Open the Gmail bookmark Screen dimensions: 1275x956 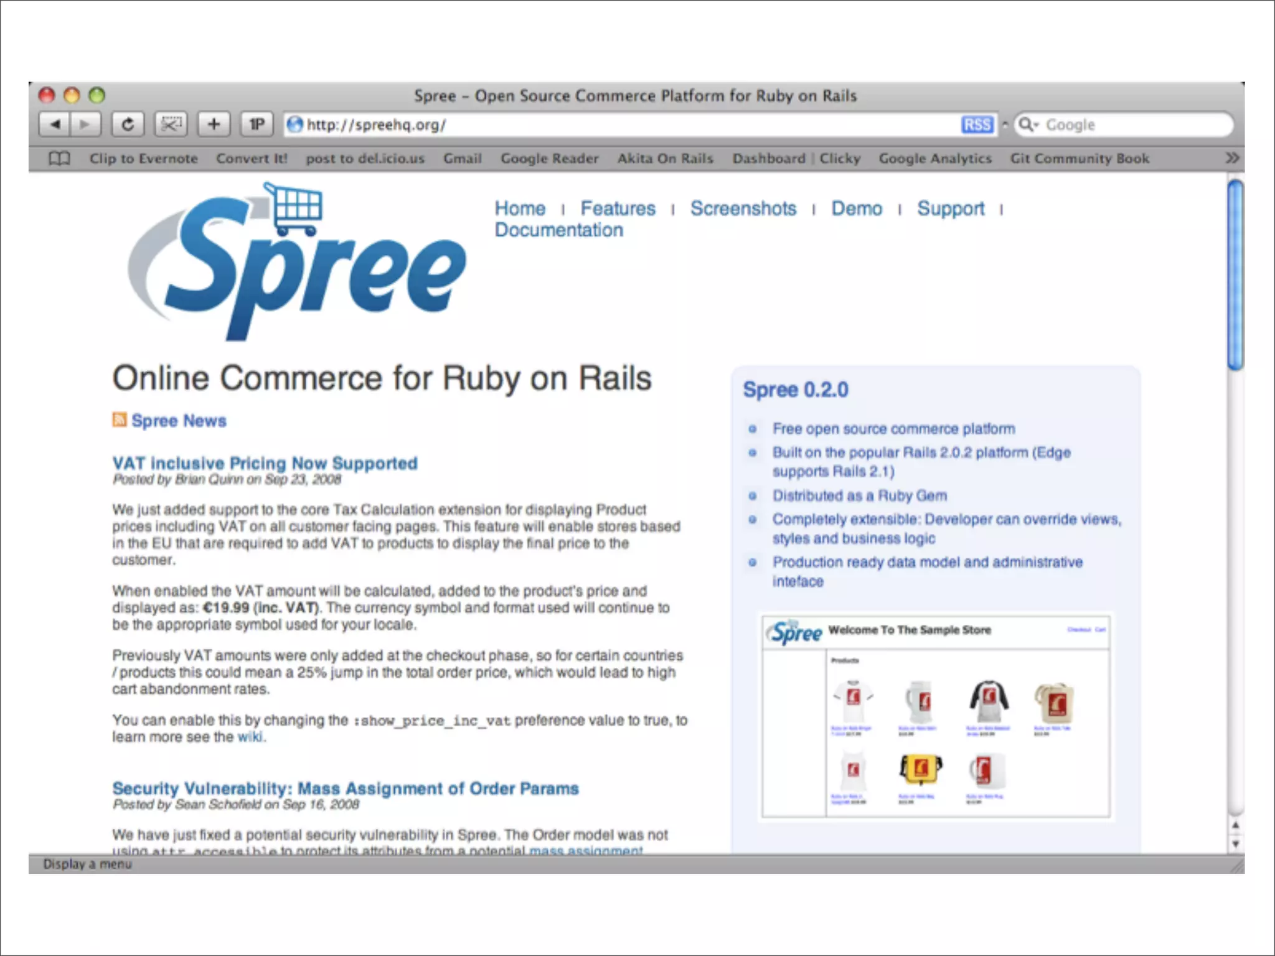463,159
